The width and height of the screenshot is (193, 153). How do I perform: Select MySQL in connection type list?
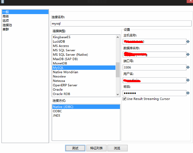[84, 68]
